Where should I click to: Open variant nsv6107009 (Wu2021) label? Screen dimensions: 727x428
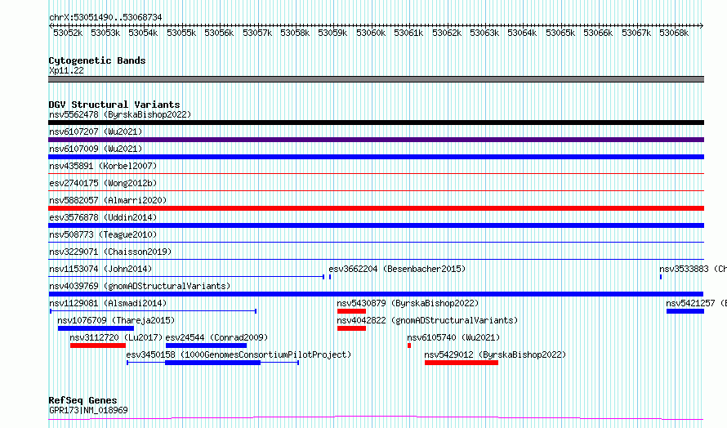pyautogui.click(x=96, y=149)
